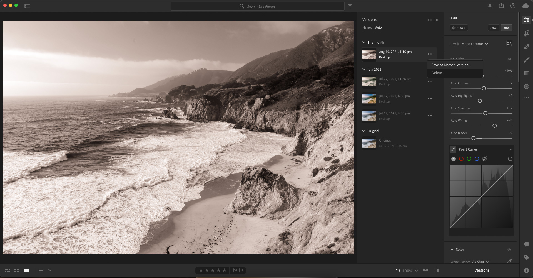Toggle Light panel visibility eye

(509, 59)
